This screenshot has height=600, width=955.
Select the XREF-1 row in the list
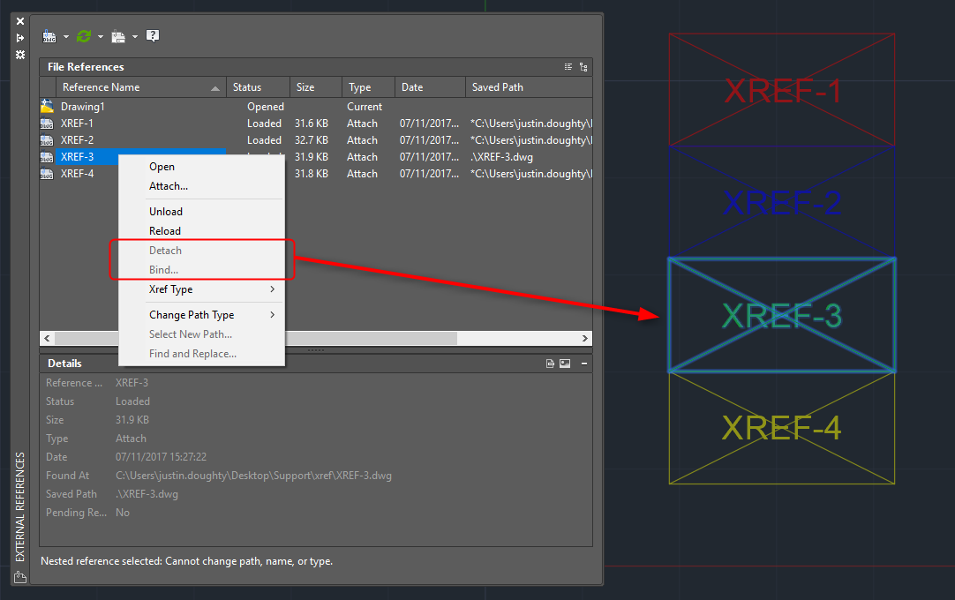(78, 124)
